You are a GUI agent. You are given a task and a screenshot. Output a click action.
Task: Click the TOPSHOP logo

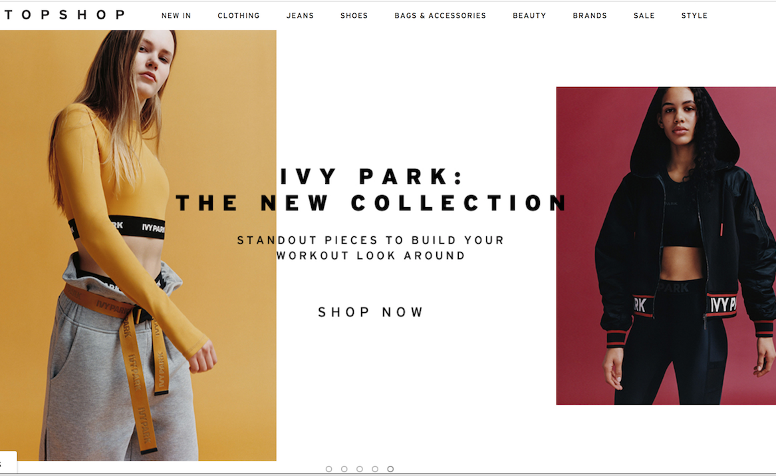tap(65, 15)
